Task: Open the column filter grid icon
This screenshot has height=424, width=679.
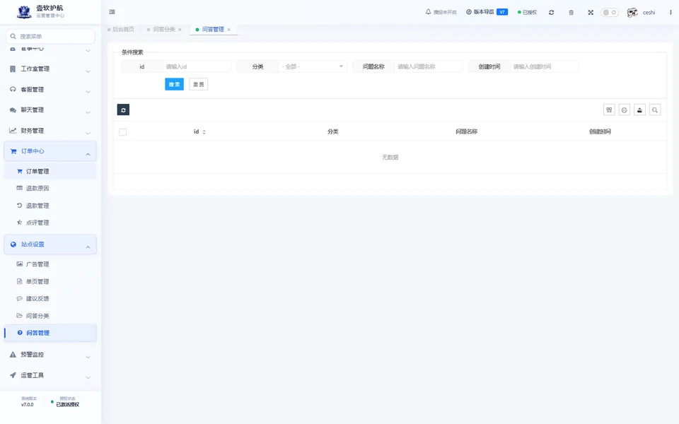Action: coord(609,110)
